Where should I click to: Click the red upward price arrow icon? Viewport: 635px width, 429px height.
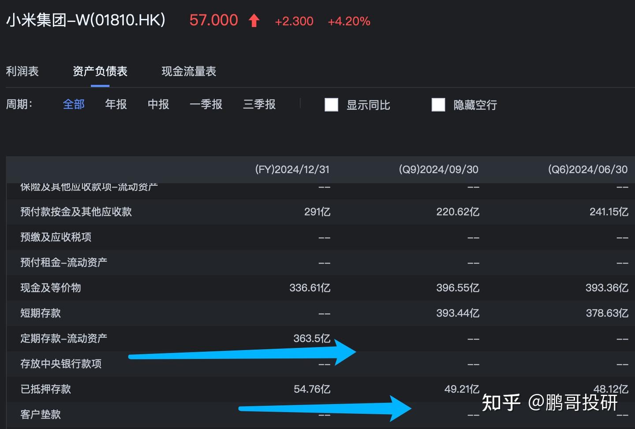click(254, 21)
